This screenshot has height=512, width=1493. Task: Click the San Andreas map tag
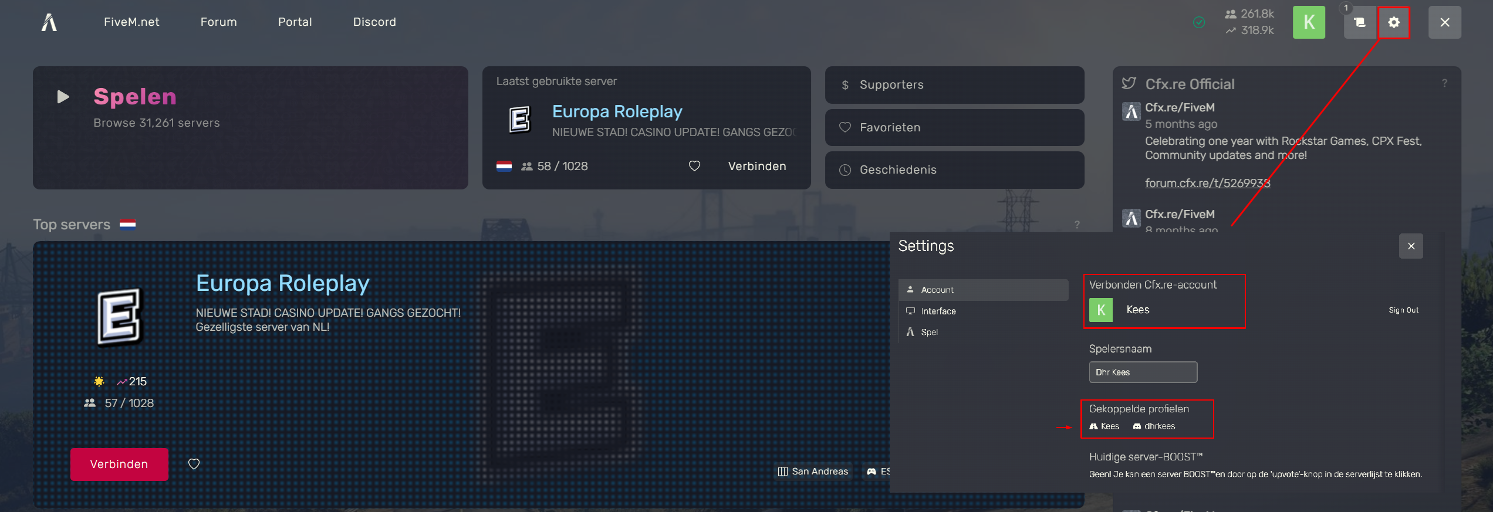(813, 472)
